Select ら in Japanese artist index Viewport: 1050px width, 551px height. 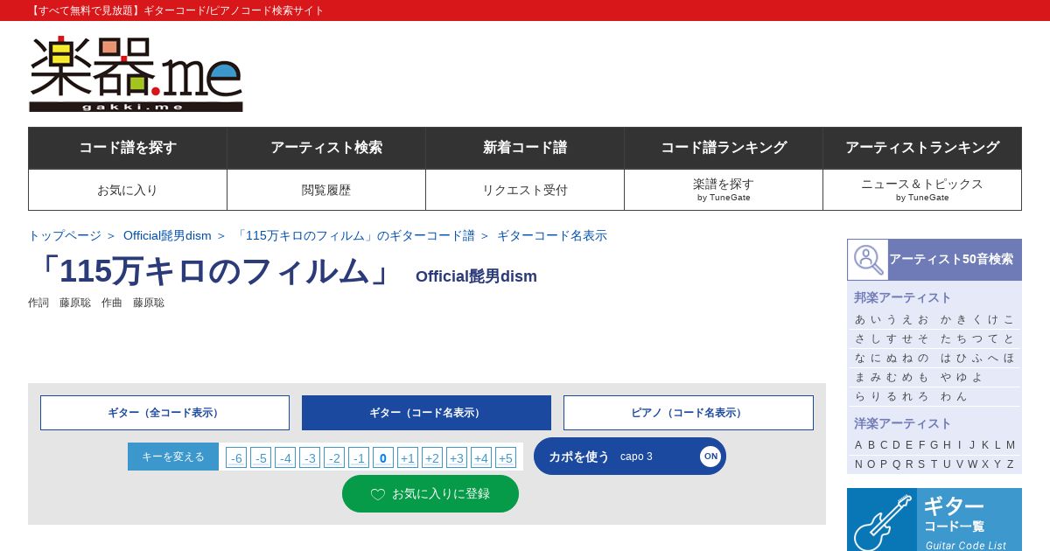[860, 396]
